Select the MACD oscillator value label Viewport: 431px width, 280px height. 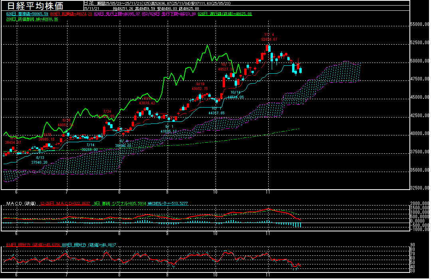click(x=168, y=204)
